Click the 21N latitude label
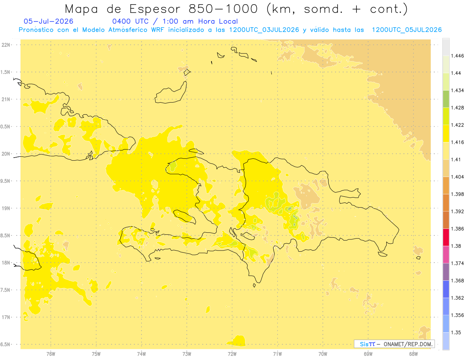464x359 pixels. pos(5,100)
